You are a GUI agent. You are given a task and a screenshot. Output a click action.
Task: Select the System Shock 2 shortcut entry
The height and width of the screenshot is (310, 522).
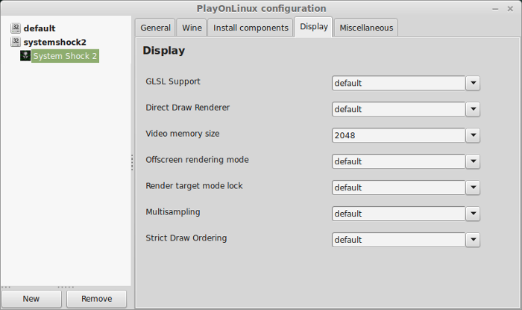tap(65, 56)
